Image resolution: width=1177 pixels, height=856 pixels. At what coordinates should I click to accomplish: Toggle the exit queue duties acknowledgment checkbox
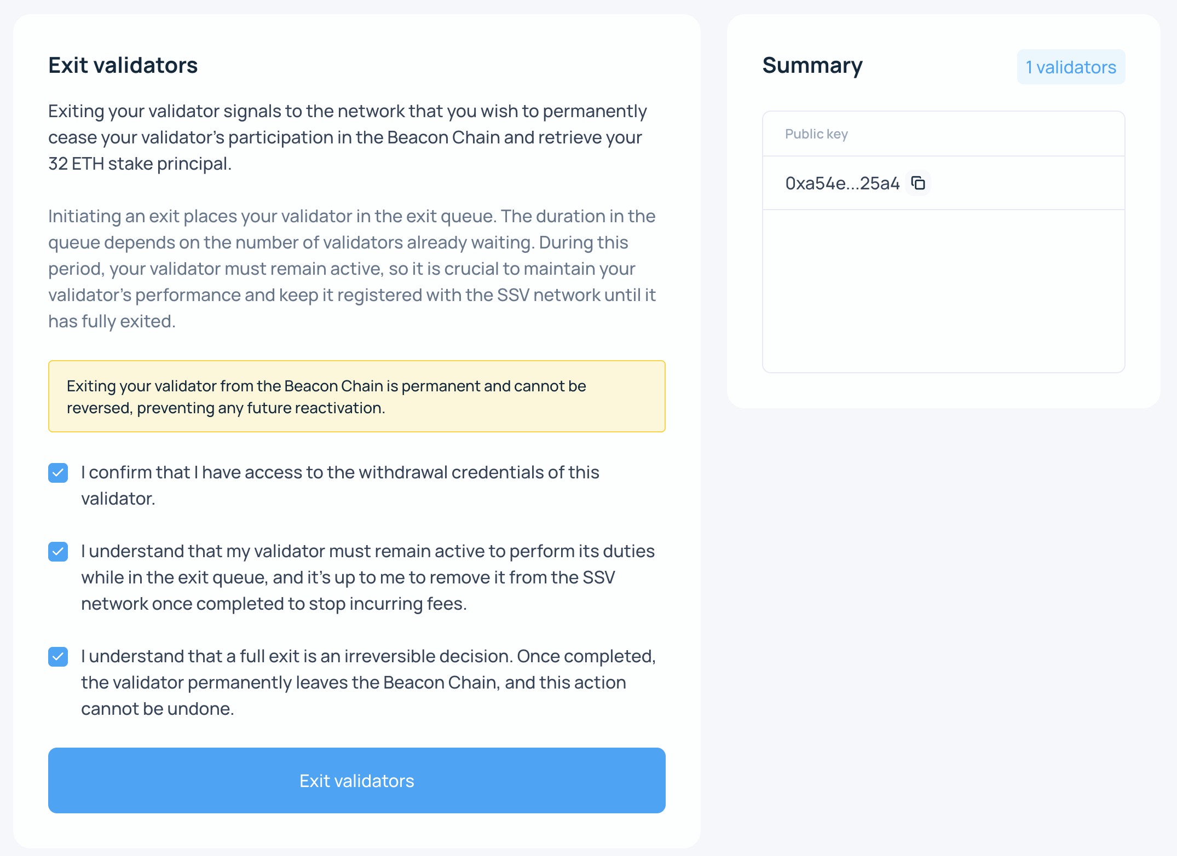(58, 552)
